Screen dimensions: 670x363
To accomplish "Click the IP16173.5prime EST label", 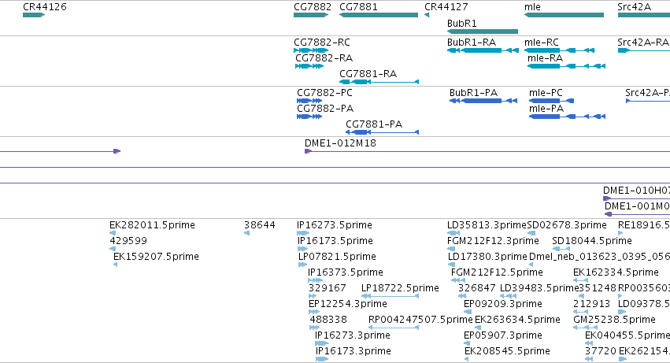I will click(x=335, y=241).
